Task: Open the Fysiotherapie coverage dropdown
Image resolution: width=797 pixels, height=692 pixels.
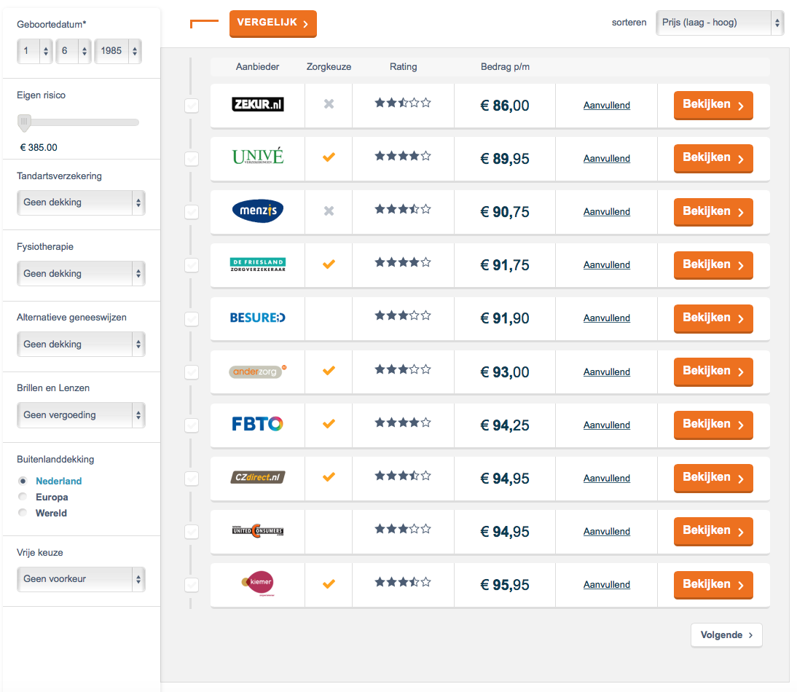Action: click(81, 273)
